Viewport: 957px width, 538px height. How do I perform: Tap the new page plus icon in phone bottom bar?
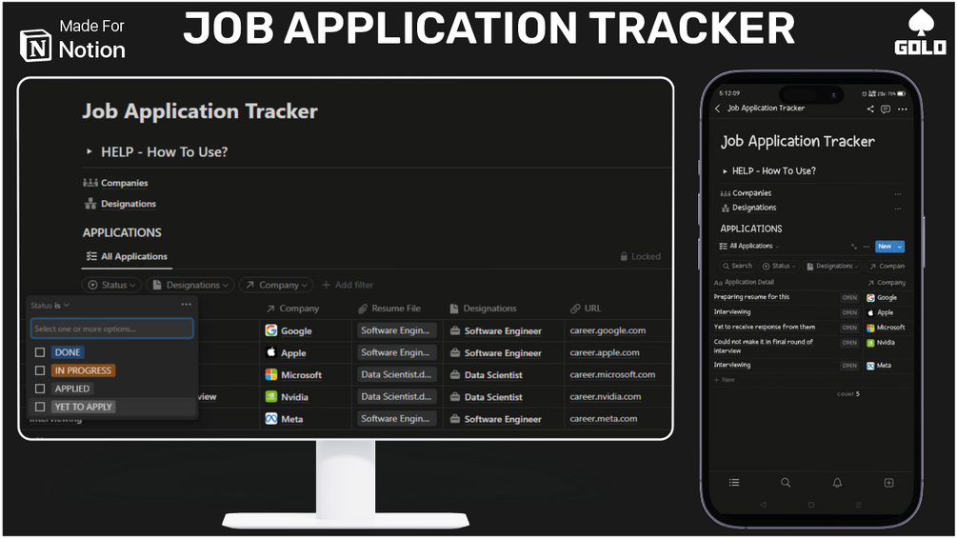click(888, 483)
